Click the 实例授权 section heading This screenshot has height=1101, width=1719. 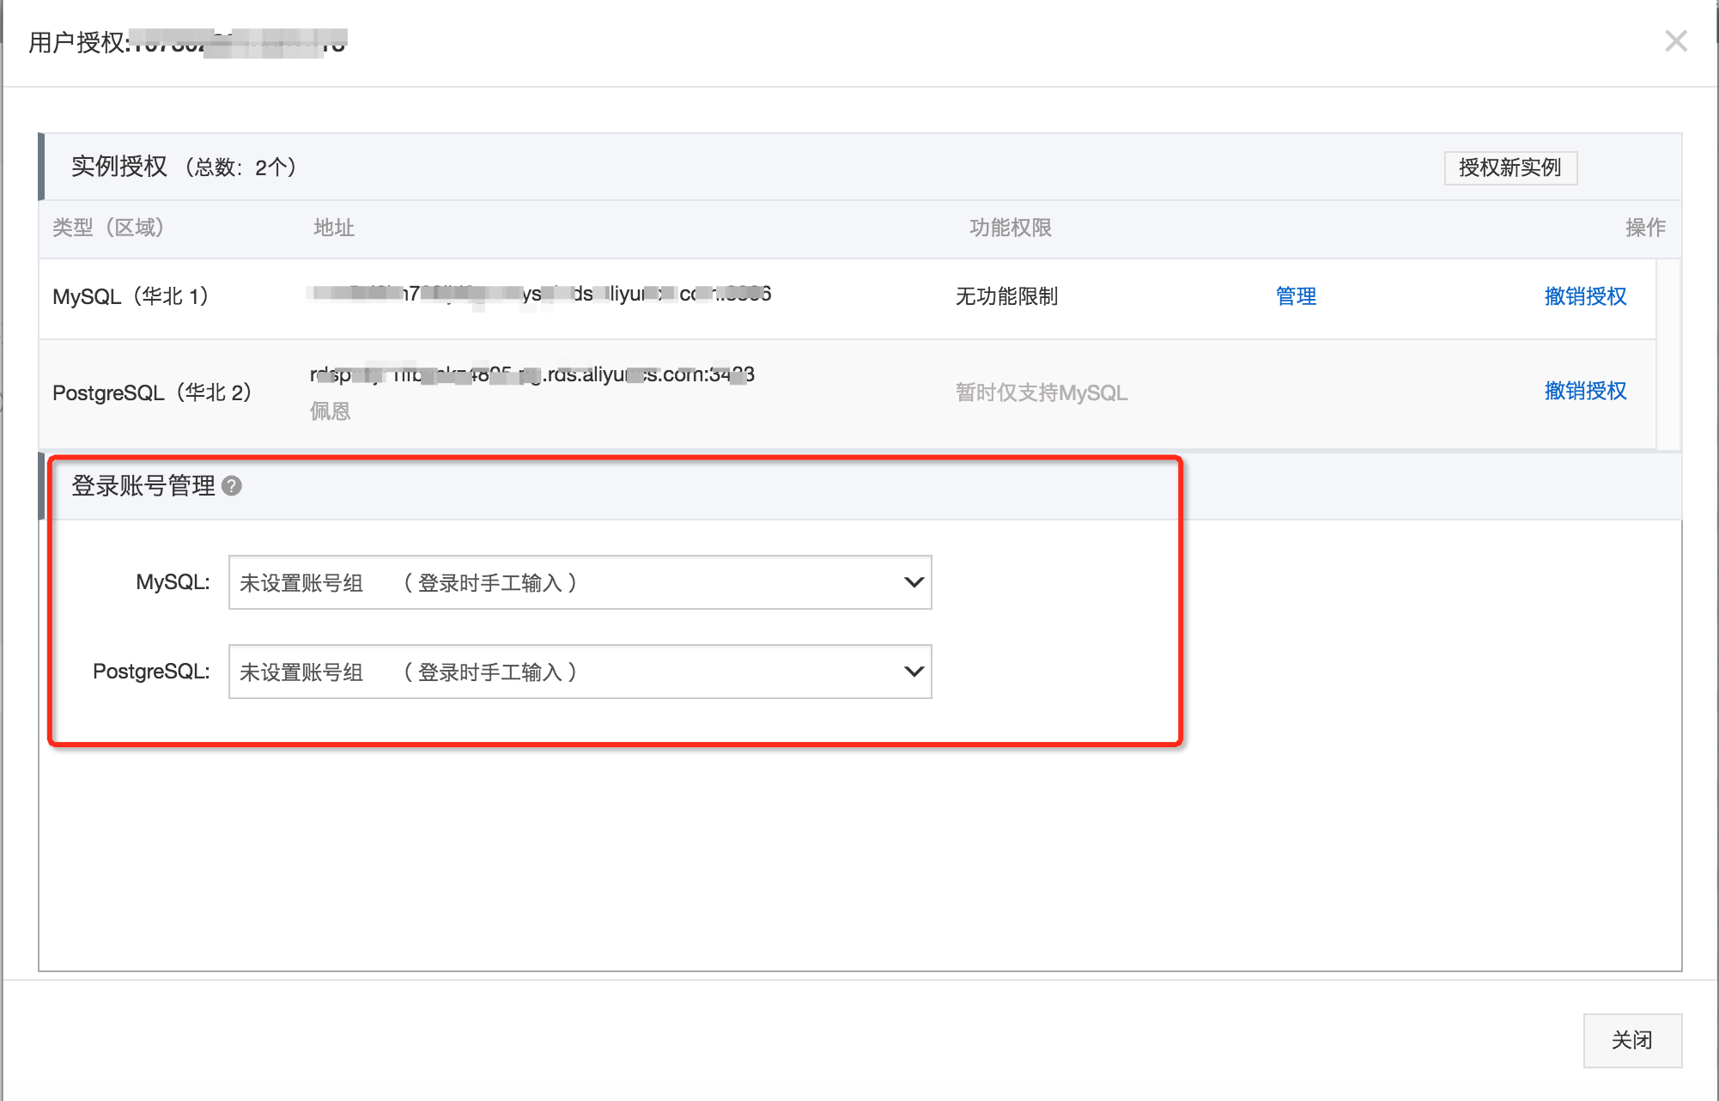point(119,167)
